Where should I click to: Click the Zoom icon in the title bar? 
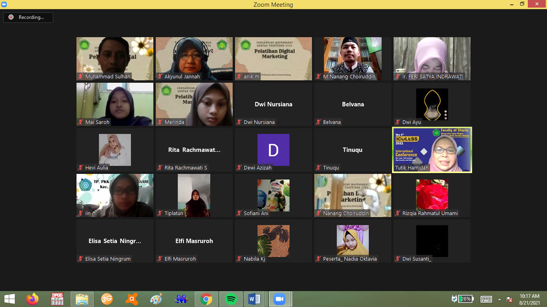pos(4,4)
